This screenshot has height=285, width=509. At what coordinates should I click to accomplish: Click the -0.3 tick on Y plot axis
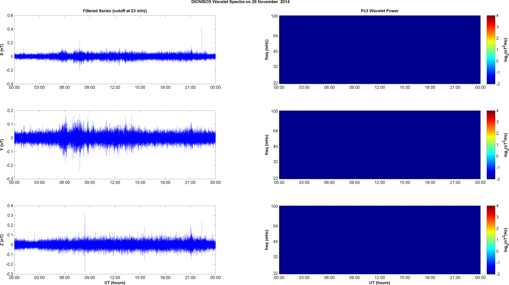click(10, 179)
